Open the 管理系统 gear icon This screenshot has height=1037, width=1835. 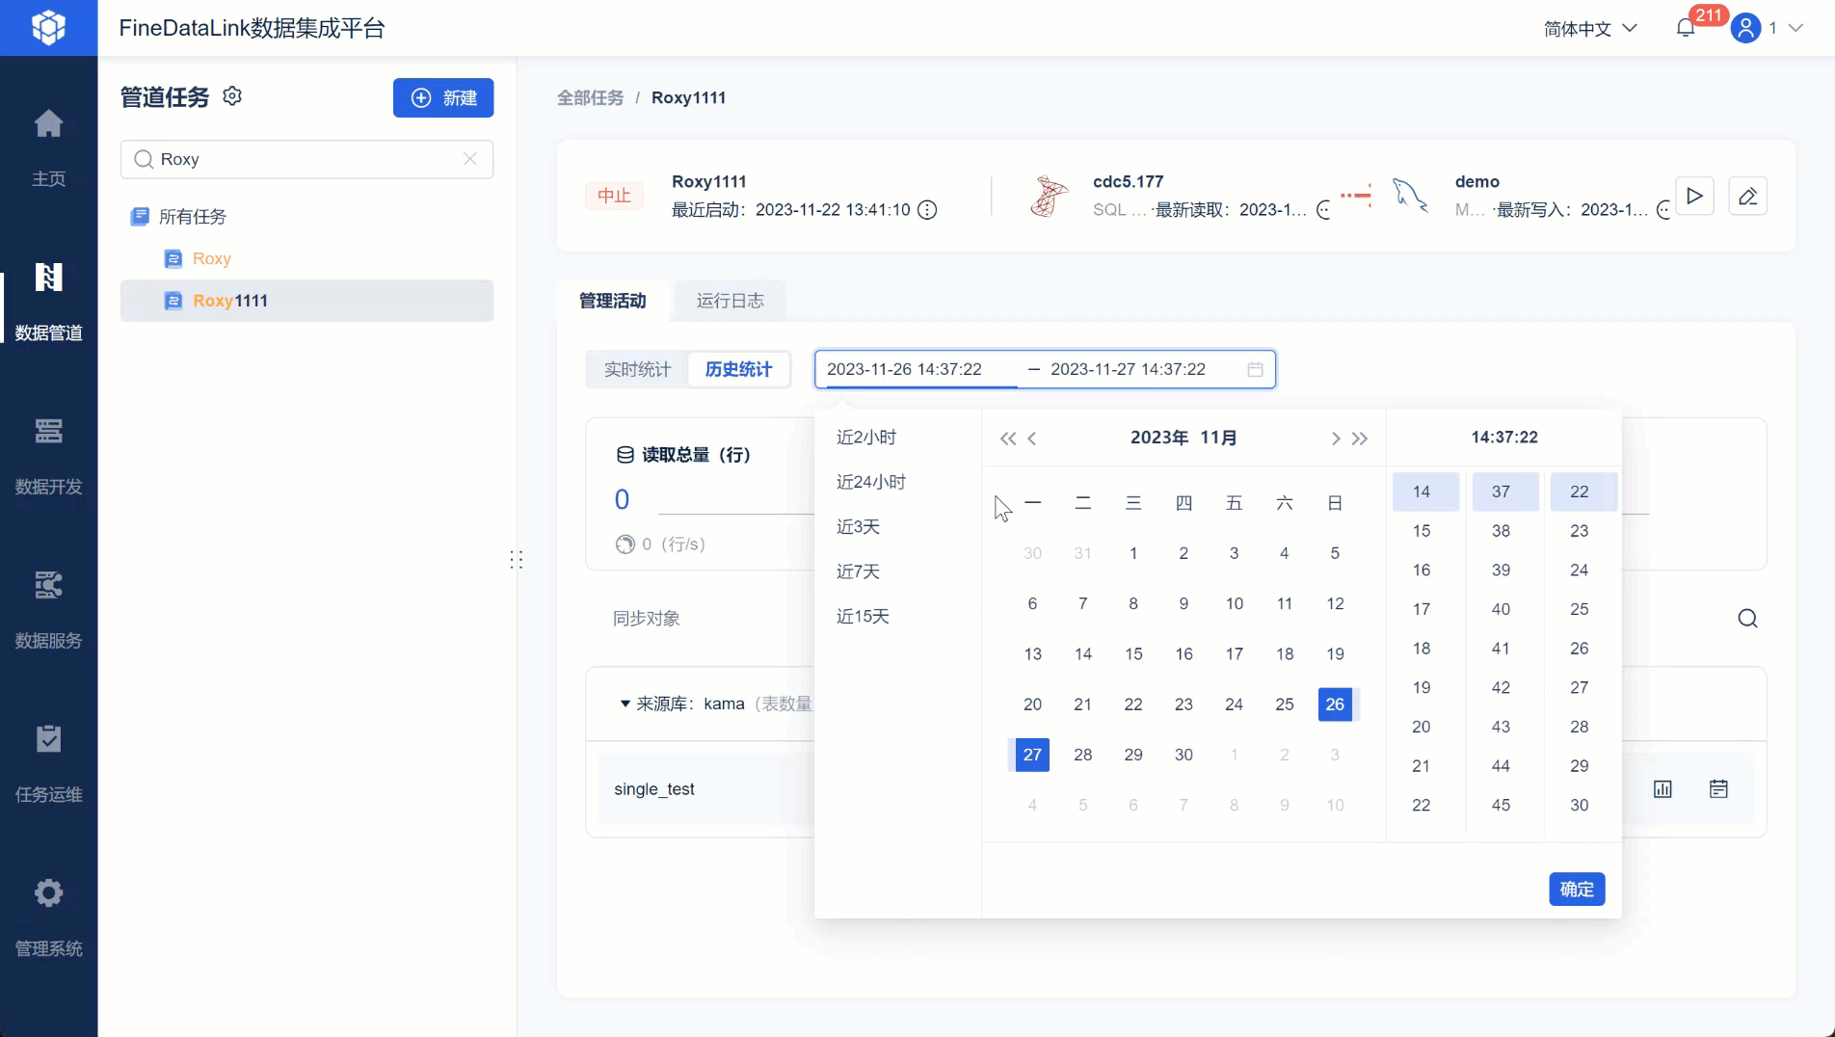[48, 893]
